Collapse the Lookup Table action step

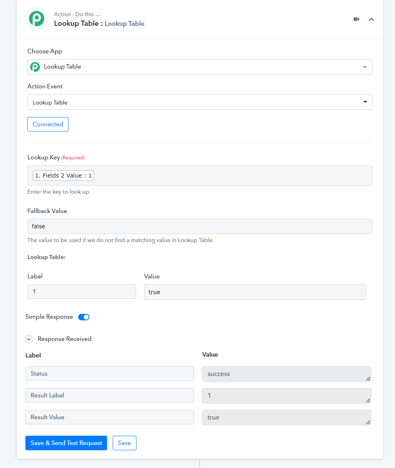point(371,19)
